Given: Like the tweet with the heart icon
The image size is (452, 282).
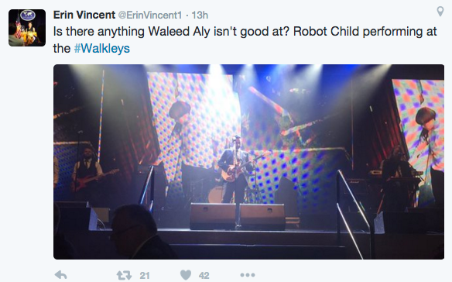Looking at the screenshot, I should (x=185, y=275).
